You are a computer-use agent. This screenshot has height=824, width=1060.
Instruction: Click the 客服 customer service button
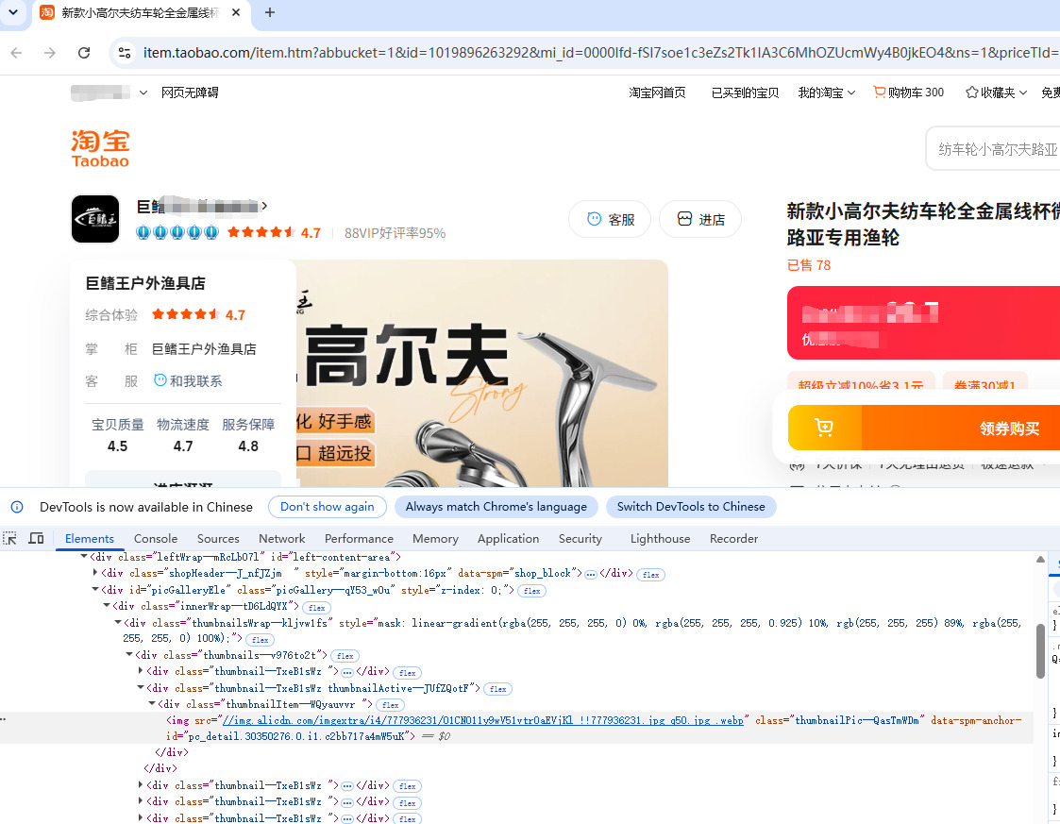click(x=610, y=219)
